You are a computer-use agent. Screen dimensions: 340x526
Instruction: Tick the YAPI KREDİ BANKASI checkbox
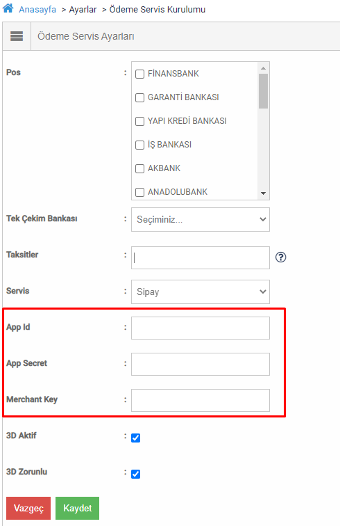(139, 121)
